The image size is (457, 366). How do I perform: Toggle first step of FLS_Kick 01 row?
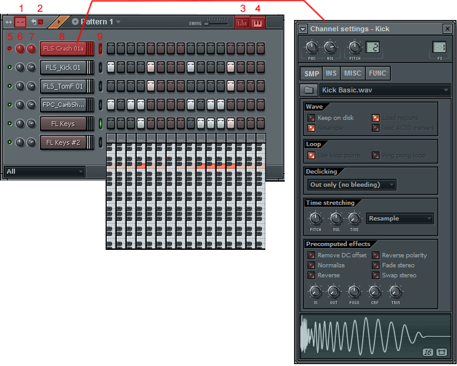pos(111,67)
